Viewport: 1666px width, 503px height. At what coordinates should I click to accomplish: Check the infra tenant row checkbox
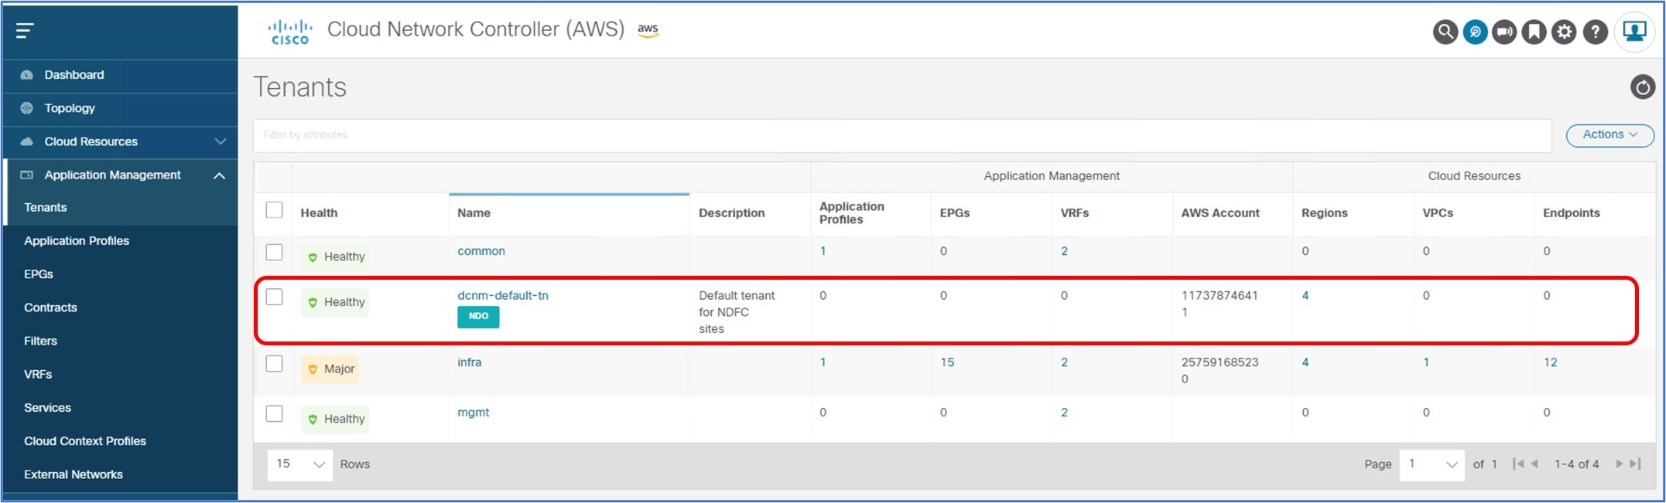point(274,363)
